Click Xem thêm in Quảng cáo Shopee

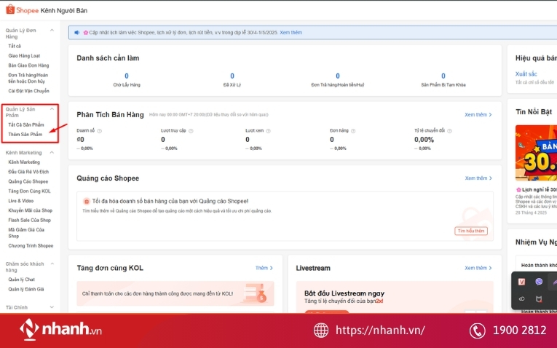point(478,178)
